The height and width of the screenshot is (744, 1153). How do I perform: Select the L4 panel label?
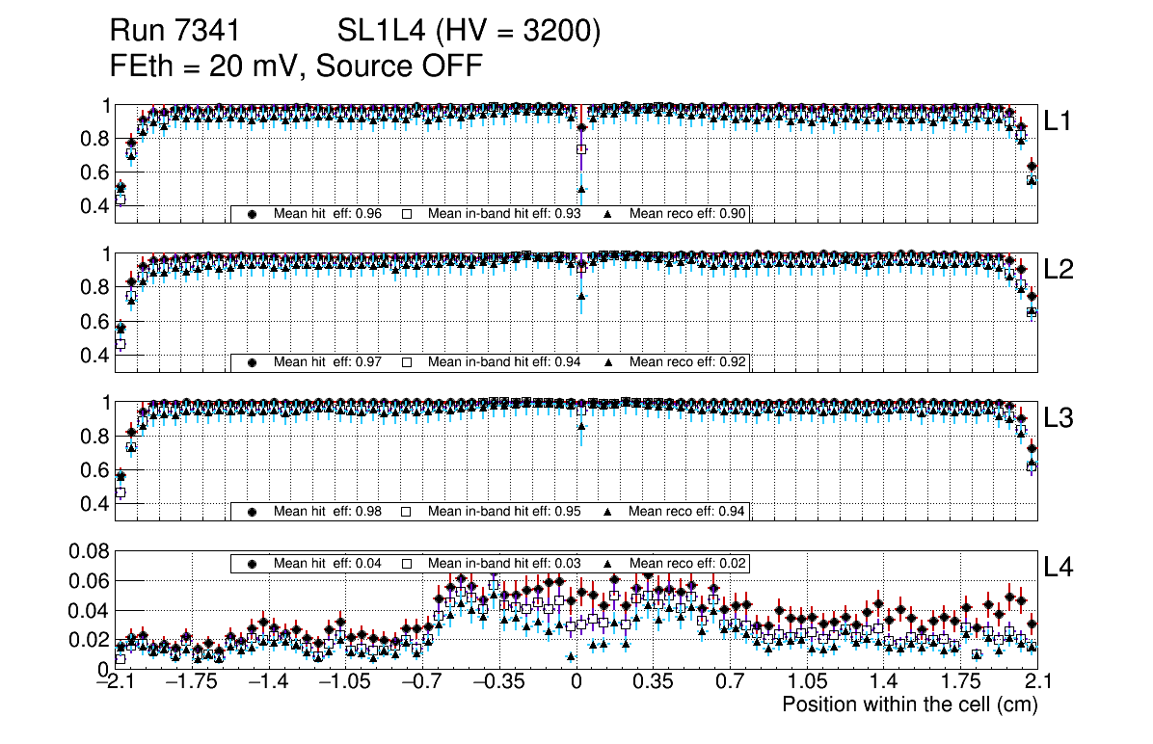[x=1059, y=568]
